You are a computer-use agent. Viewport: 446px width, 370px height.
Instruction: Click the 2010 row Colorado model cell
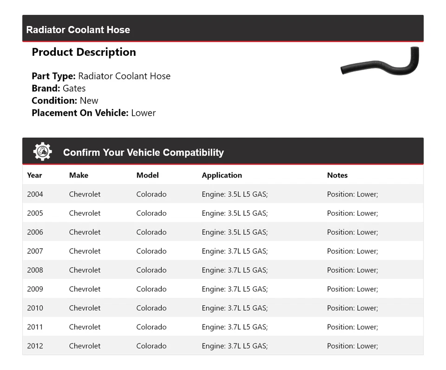tap(151, 308)
